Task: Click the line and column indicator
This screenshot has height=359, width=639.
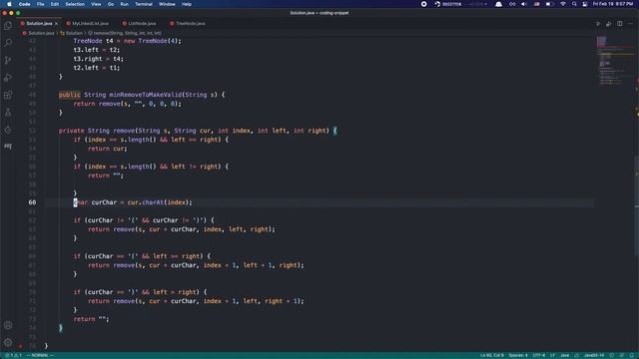Action: [492, 355]
